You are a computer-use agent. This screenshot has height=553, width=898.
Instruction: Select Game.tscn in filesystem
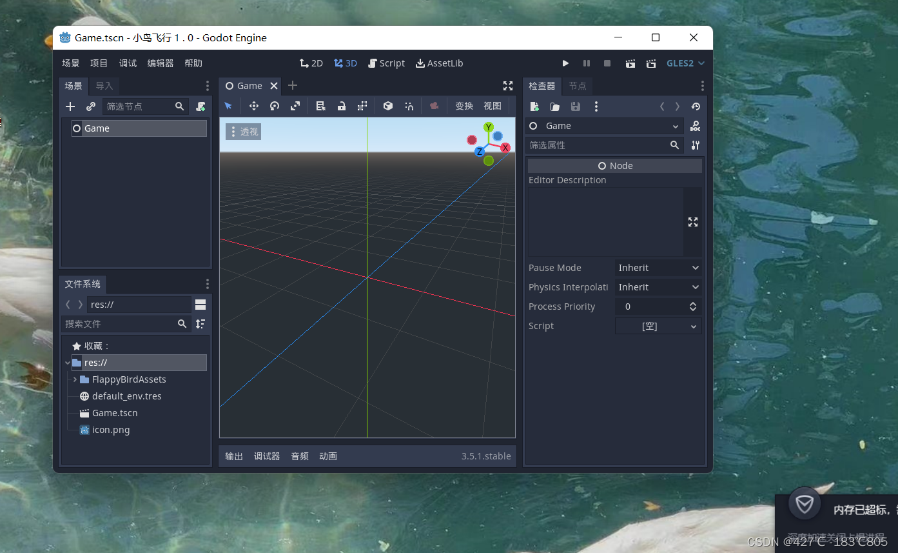coord(115,413)
